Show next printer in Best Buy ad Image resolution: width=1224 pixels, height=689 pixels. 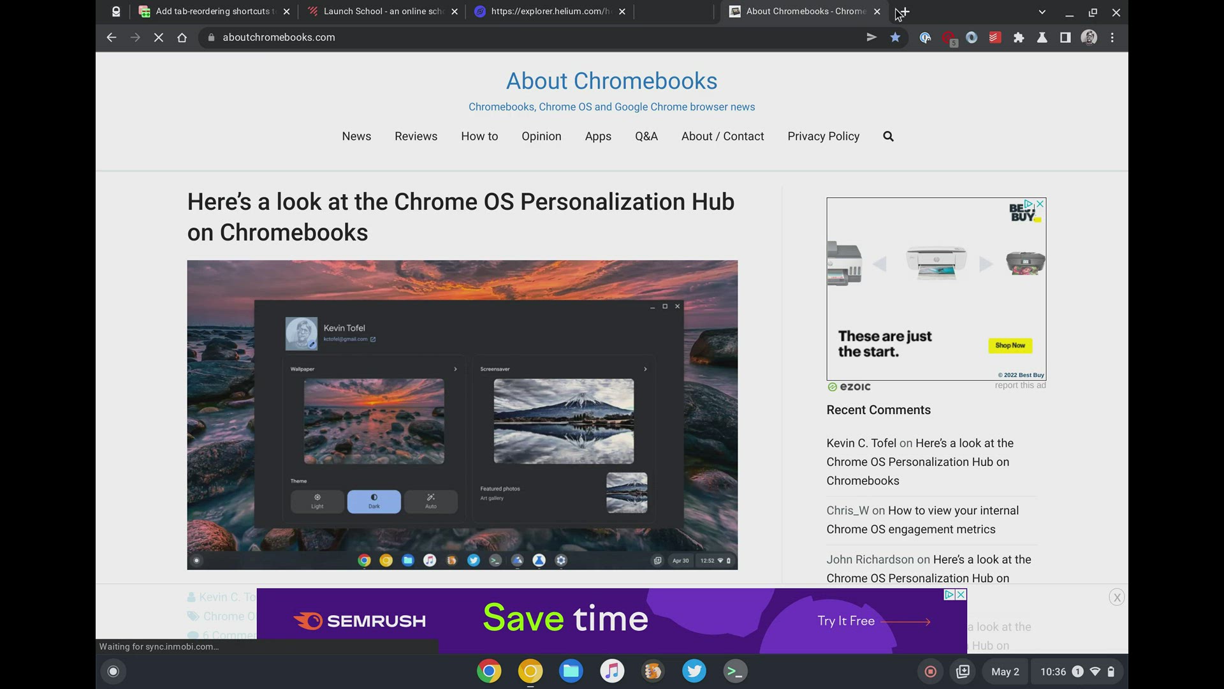point(986,264)
